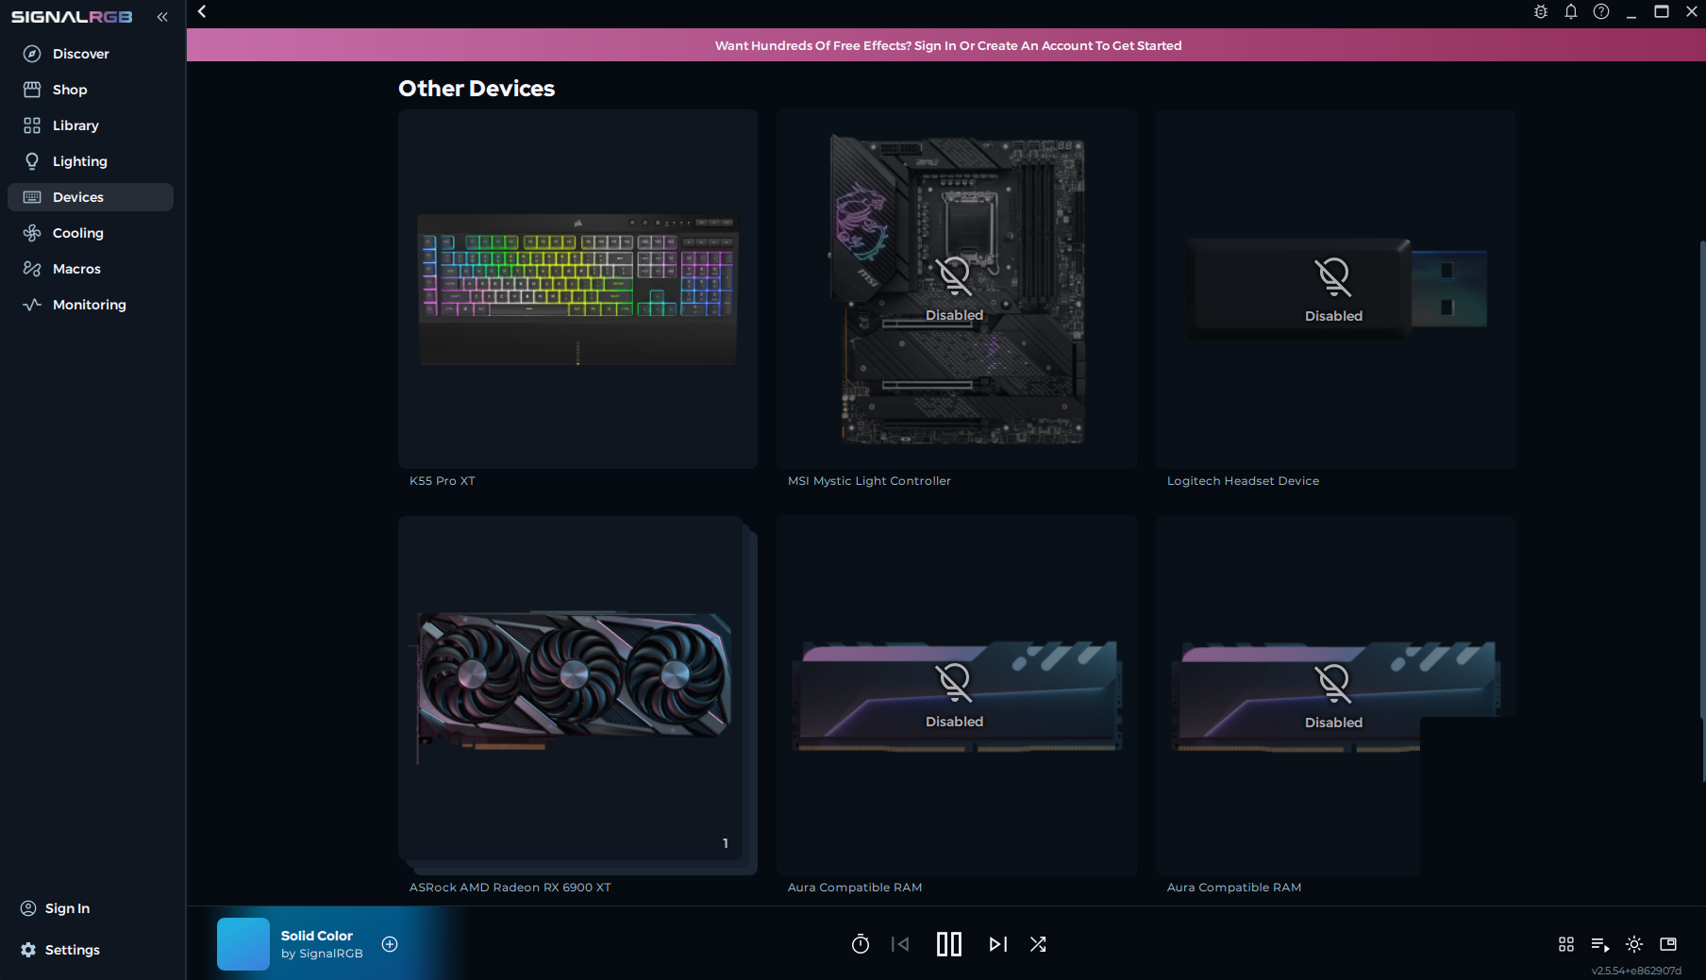Viewport: 1706px width, 980px height.
Task: Click the Monitoring pulse icon
Action: click(32, 305)
